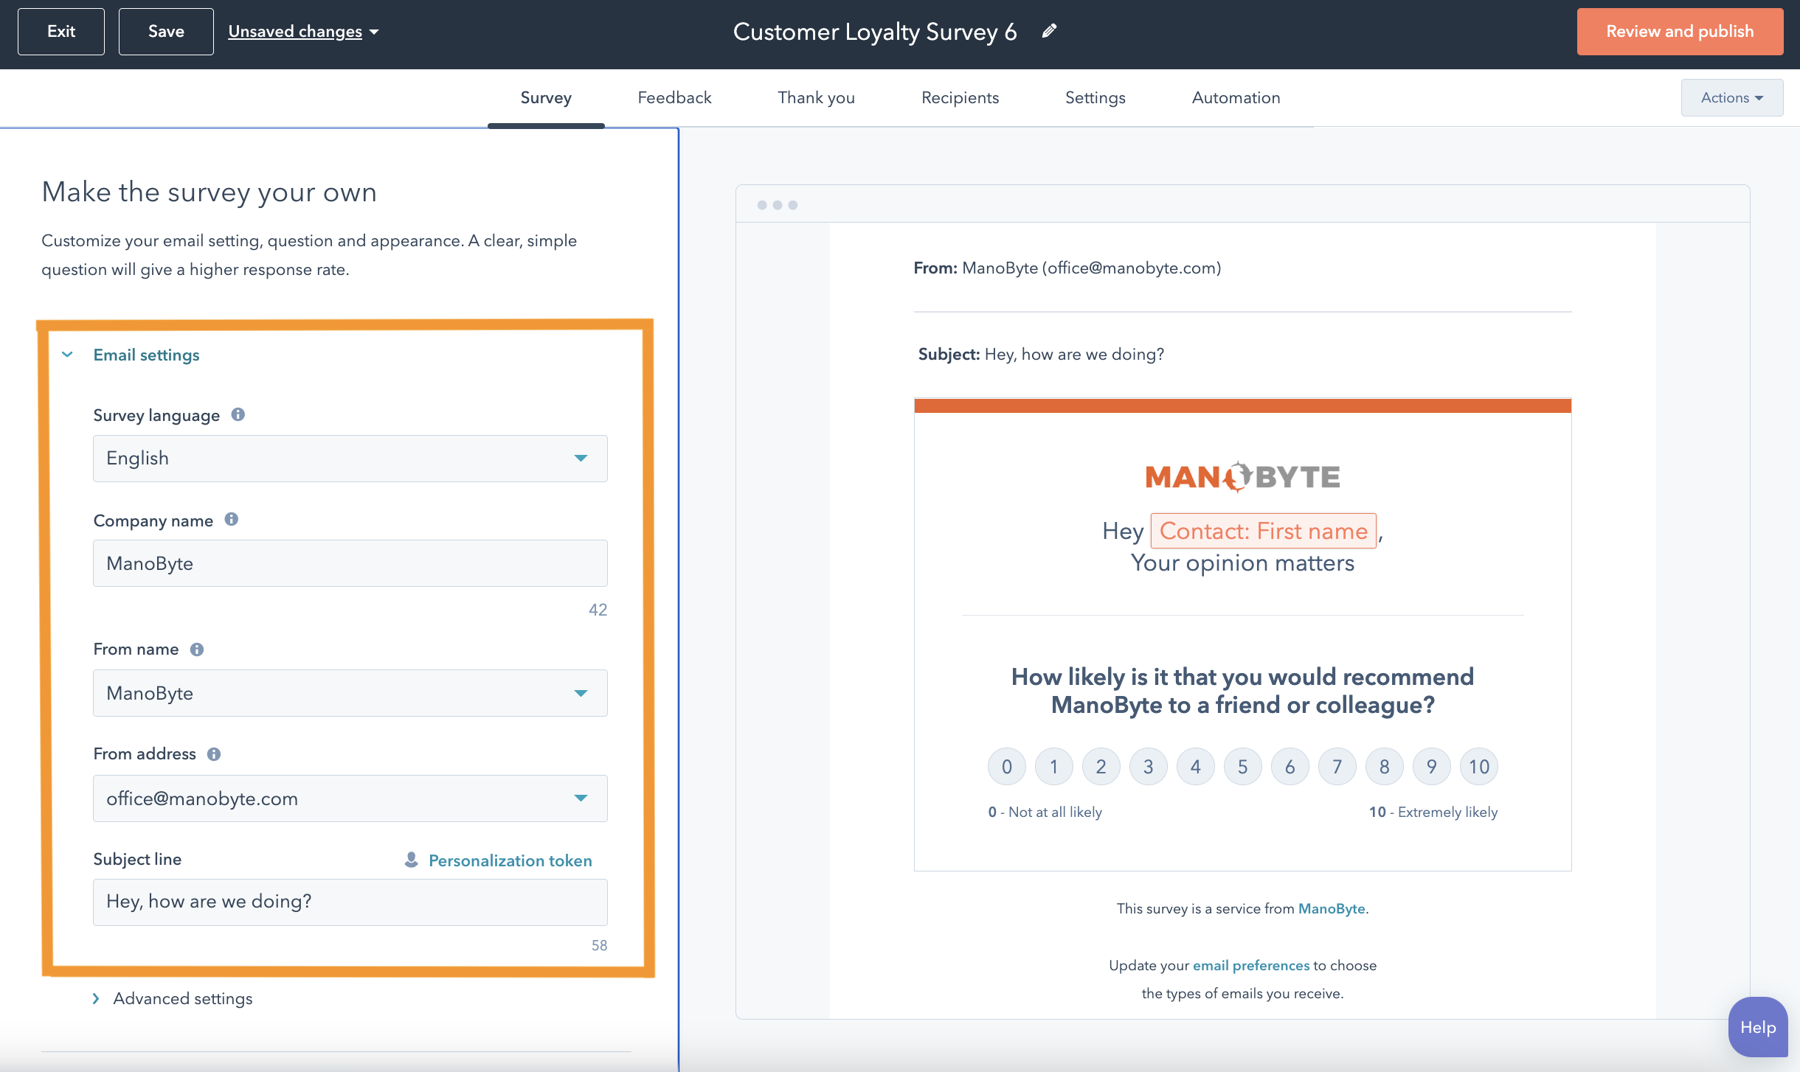Select rating 8 in survey preview

coord(1384,766)
